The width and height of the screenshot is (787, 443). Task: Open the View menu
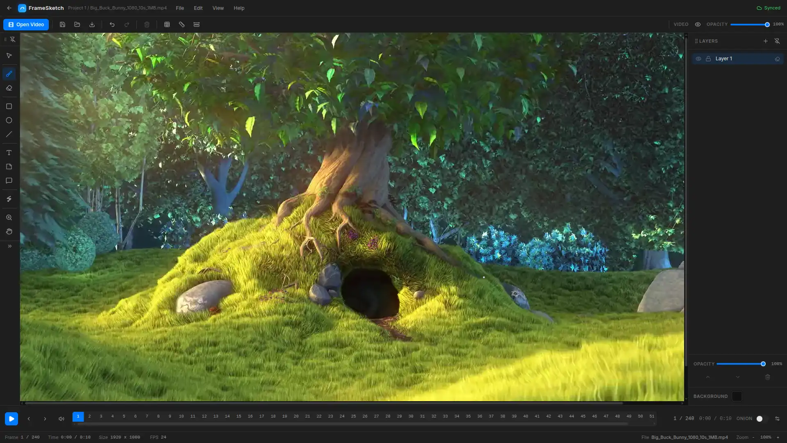pyautogui.click(x=218, y=8)
